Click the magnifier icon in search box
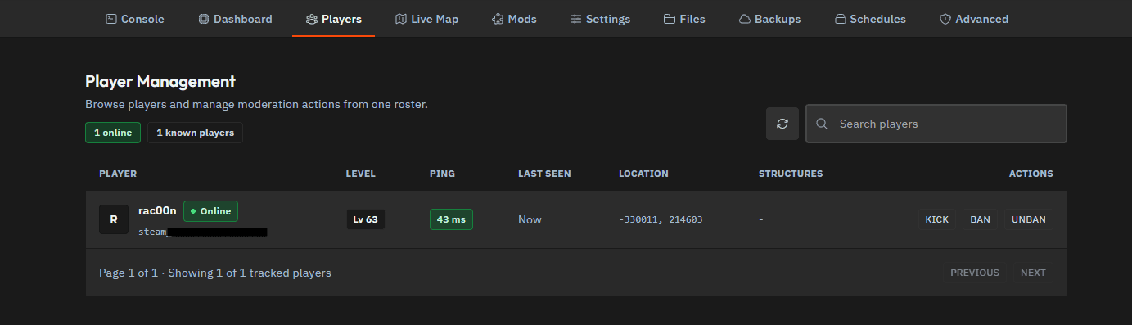 click(822, 124)
